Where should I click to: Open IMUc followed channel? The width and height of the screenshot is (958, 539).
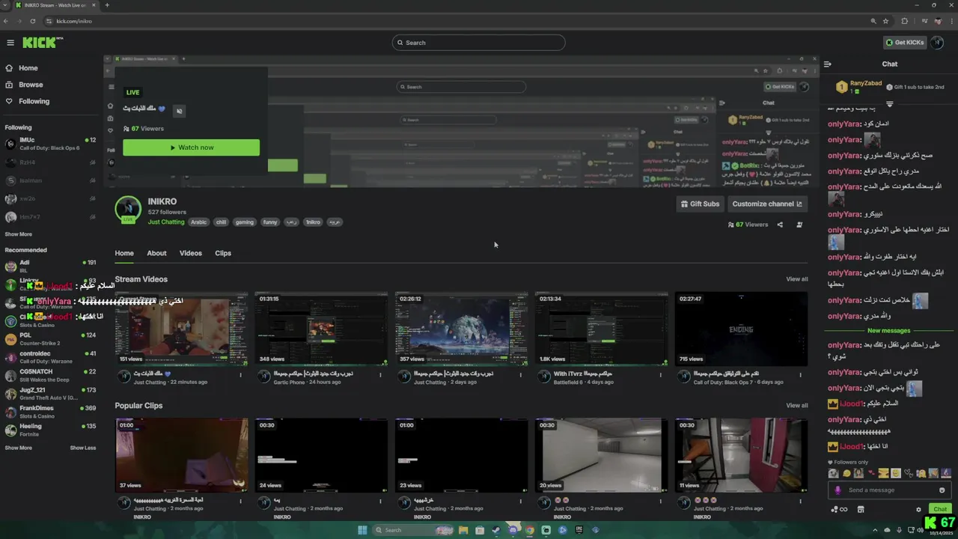(50, 144)
